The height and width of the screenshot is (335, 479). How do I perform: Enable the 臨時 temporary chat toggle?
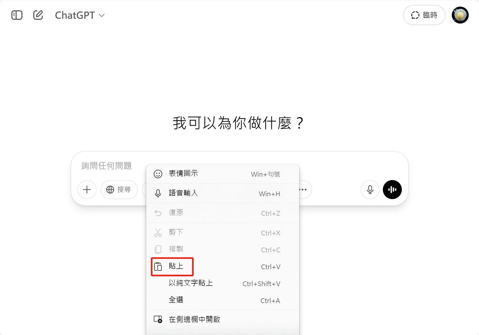tap(424, 15)
